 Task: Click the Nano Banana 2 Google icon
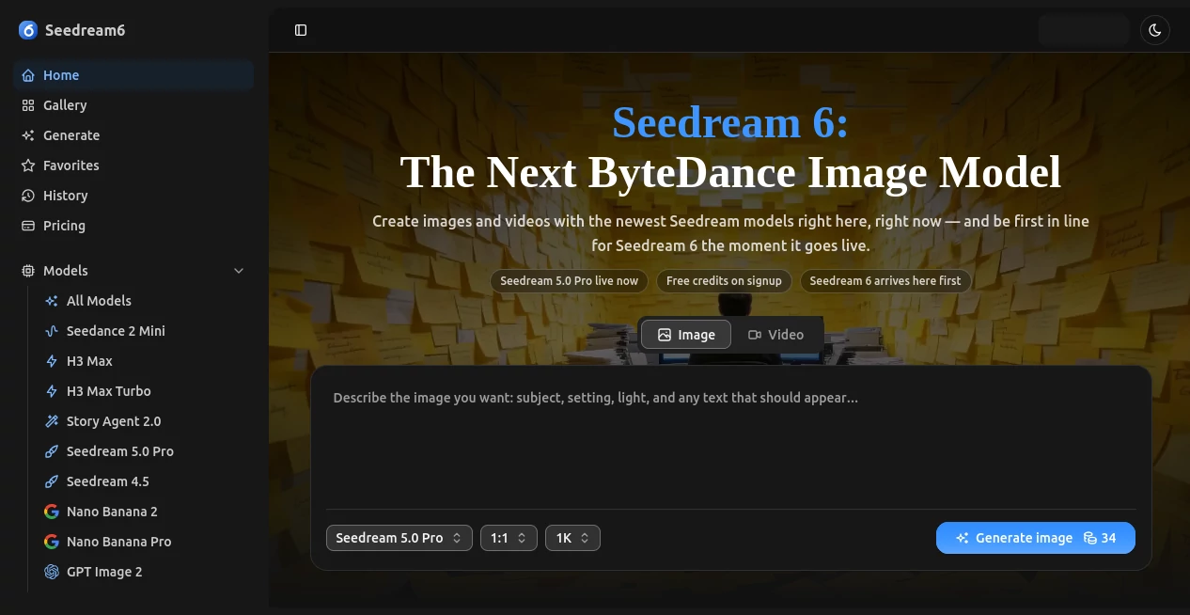[x=52, y=512]
